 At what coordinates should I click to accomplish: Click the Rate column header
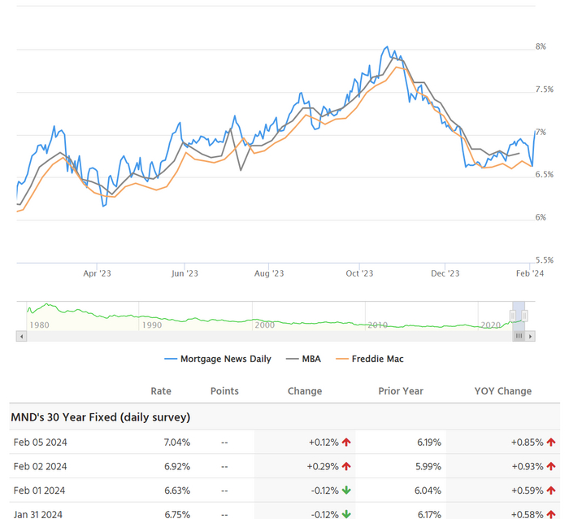(161, 391)
